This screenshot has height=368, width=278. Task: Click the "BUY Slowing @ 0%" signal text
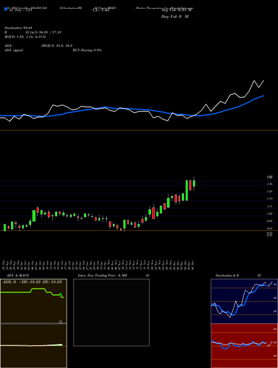coord(87,50)
